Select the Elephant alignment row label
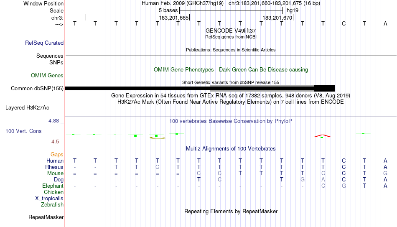Viewport: 397px width, 227px height. (53, 186)
